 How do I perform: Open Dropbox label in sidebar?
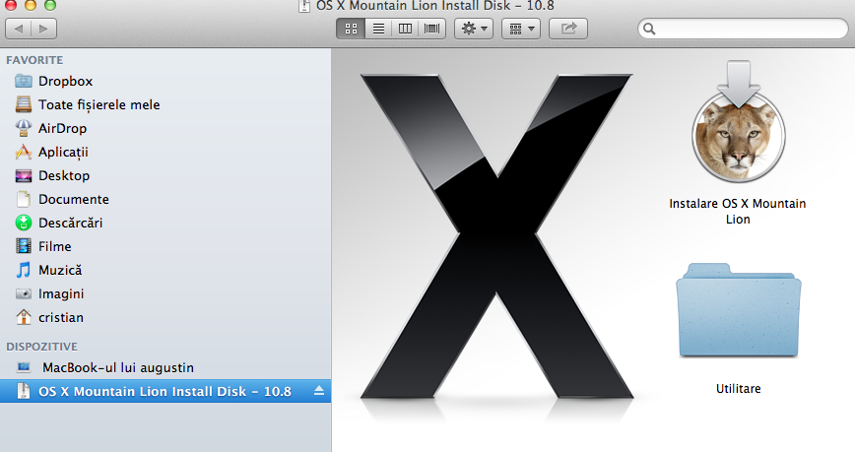click(x=65, y=81)
